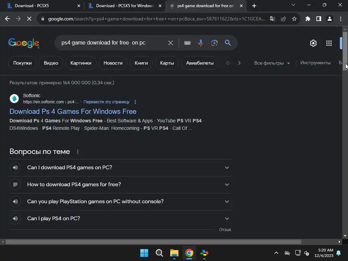Expand Can I play PS4 on PC?
This screenshot has height=261, width=348.
[x=120, y=219]
